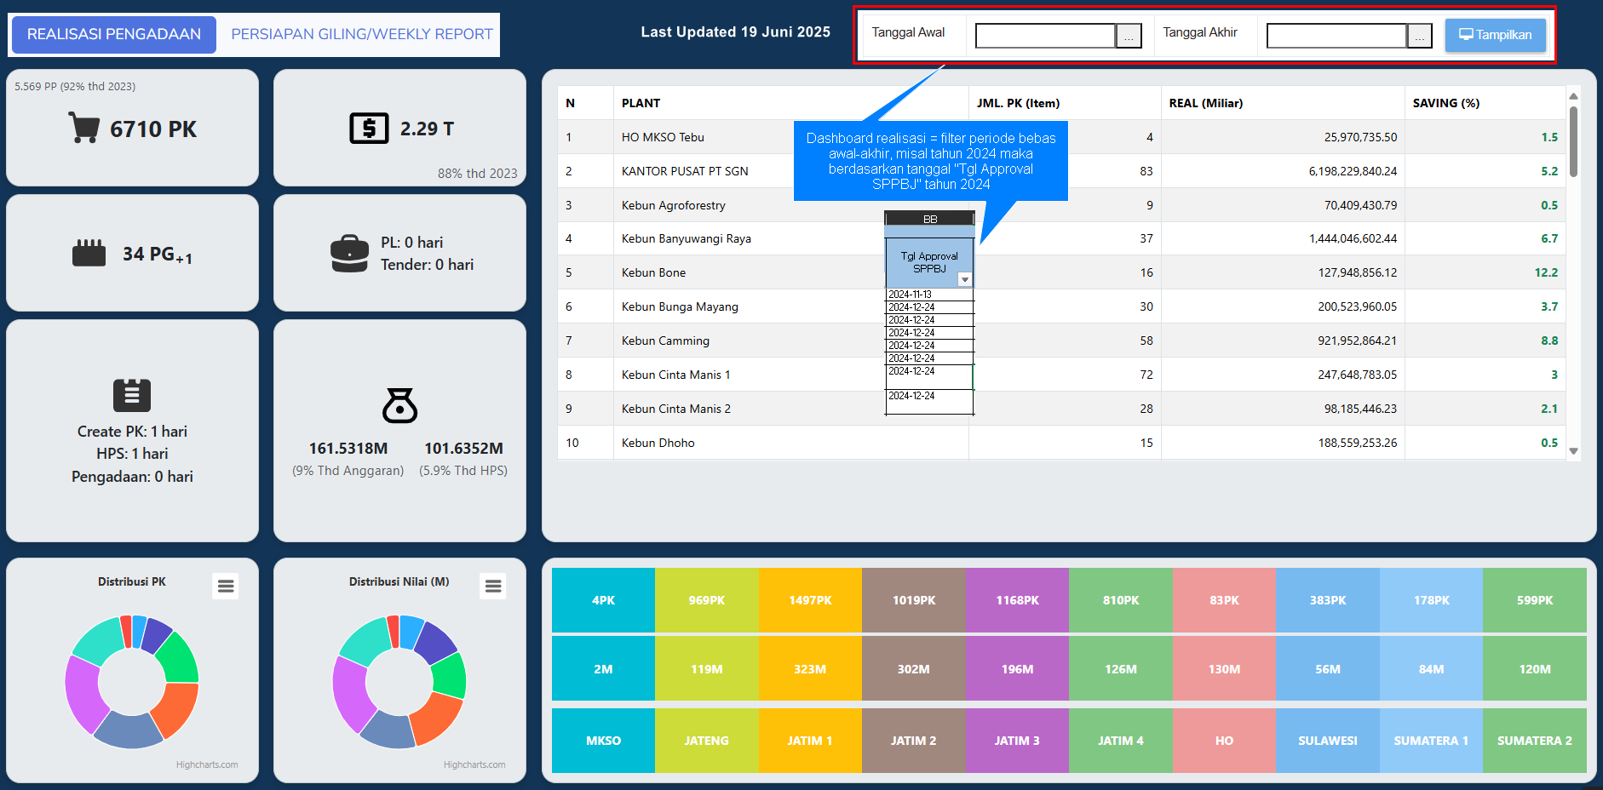Expand the Tgl Approval SPPBJ filter arrow
This screenshot has height=790, width=1603.
click(965, 280)
